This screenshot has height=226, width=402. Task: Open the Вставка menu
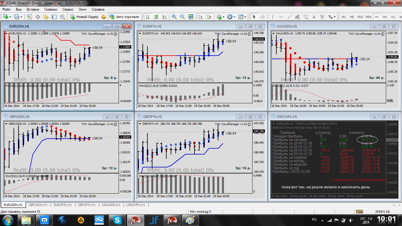(x=33, y=9)
